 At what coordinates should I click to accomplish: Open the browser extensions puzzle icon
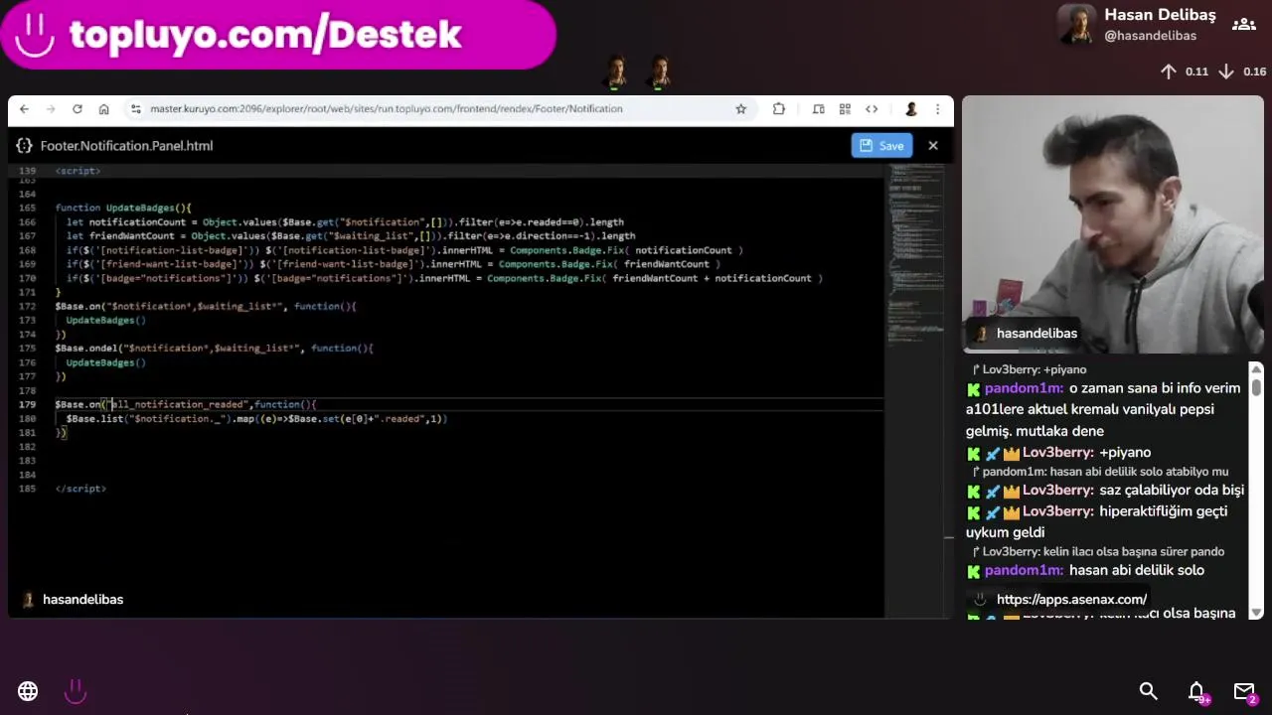click(x=779, y=109)
